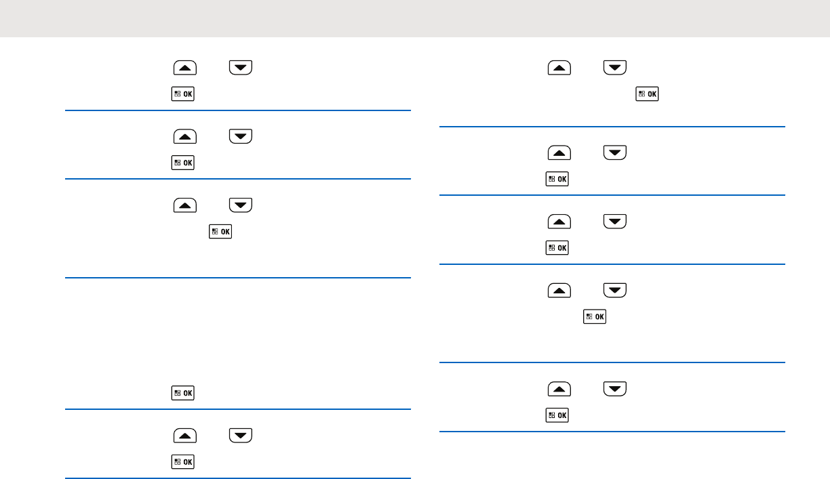Click the indented OK button in right column's fourth step

click(x=595, y=316)
